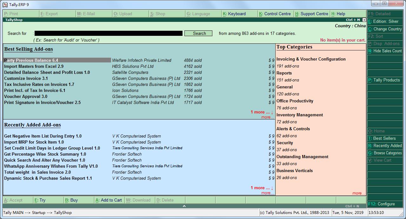Toggle Hide Sales Count option

click(x=385, y=51)
